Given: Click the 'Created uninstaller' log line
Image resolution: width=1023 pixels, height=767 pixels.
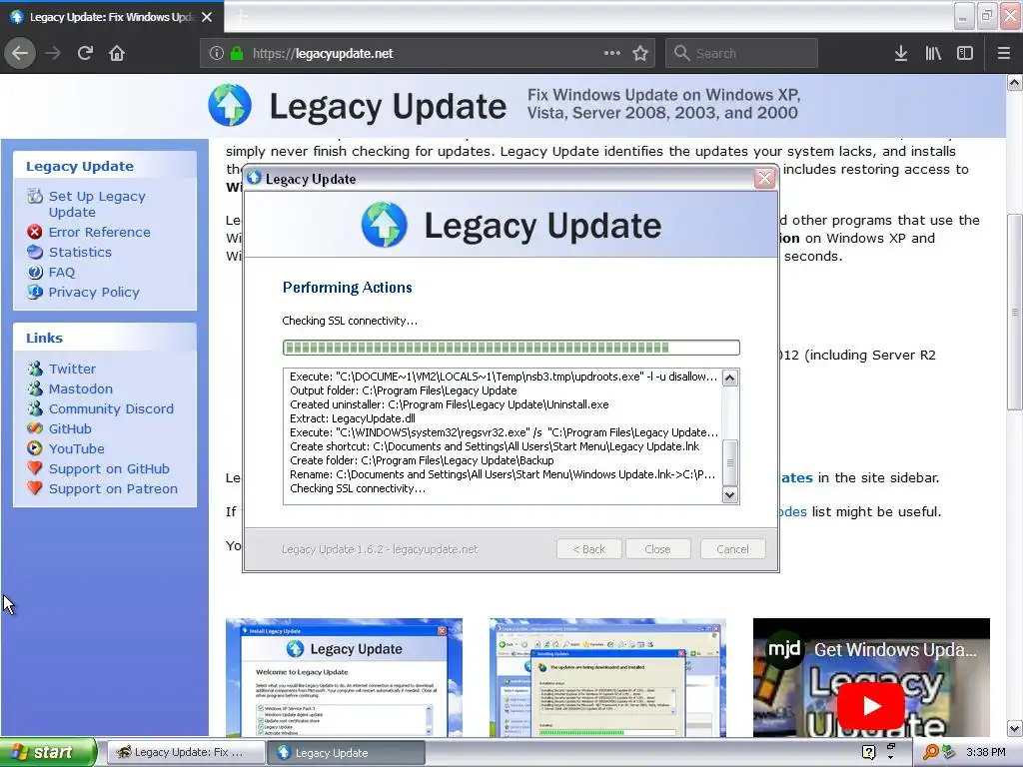Looking at the screenshot, I should point(449,404).
